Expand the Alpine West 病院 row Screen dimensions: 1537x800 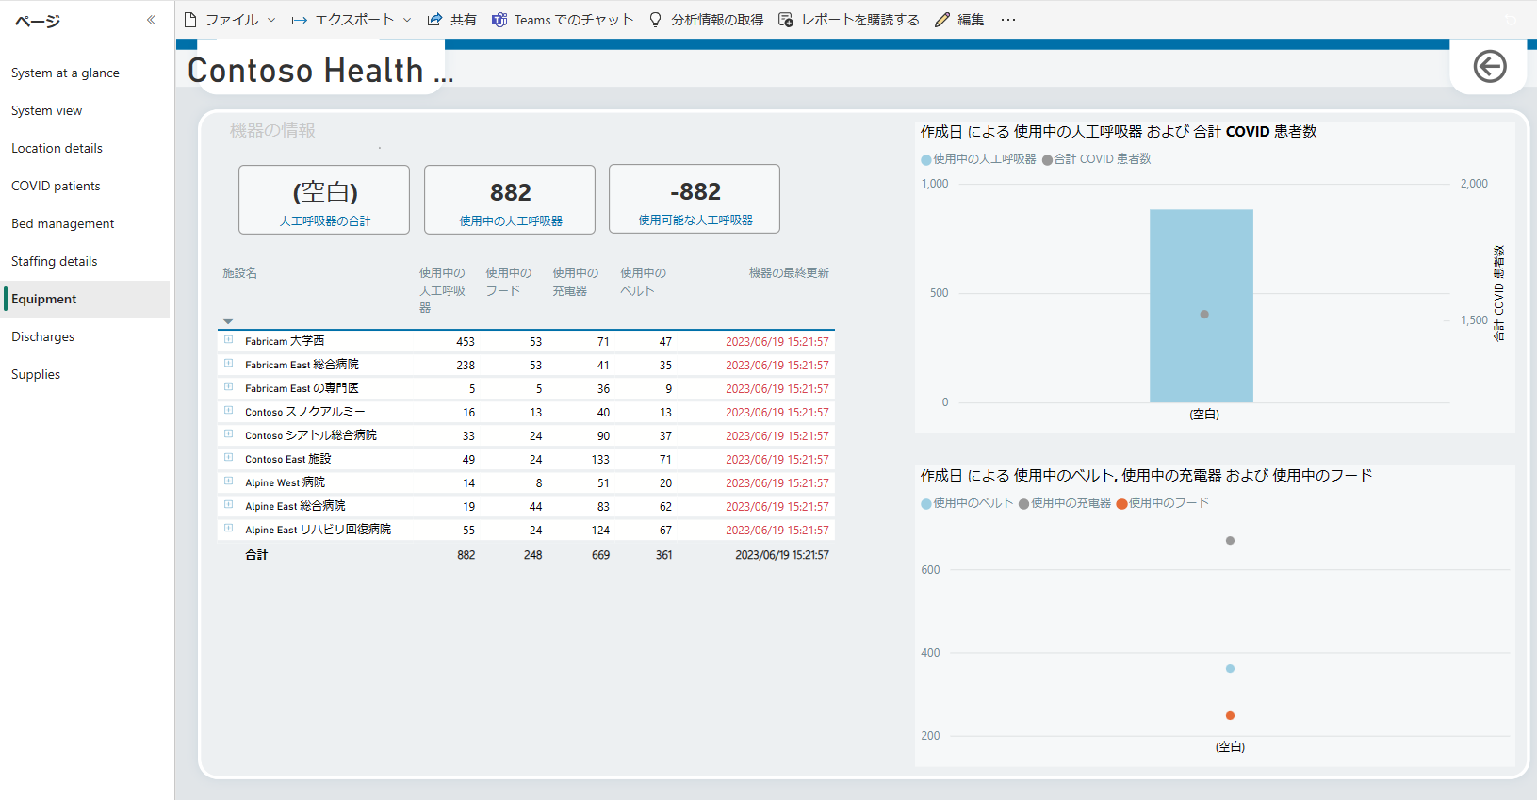[228, 482]
